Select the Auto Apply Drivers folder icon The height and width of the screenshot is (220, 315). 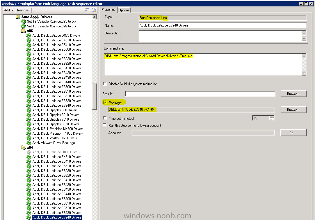18,17
